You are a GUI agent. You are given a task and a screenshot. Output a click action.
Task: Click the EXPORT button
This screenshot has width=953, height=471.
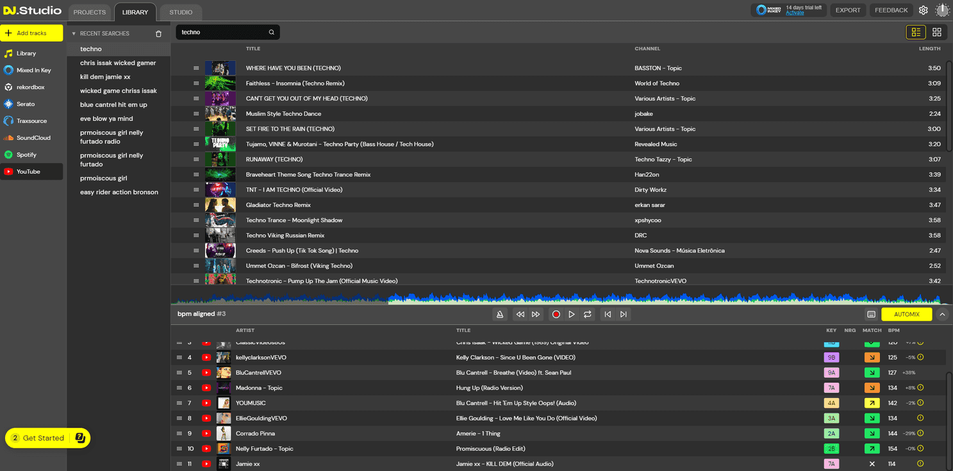(x=848, y=10)
